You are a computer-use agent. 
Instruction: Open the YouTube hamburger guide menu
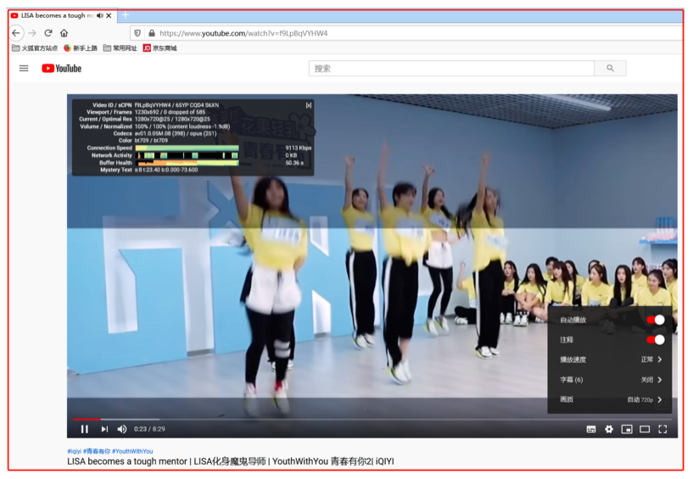(x=24, y=68)
